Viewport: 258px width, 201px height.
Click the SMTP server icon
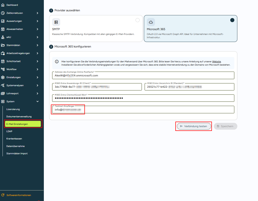click(x=56, y=22)
